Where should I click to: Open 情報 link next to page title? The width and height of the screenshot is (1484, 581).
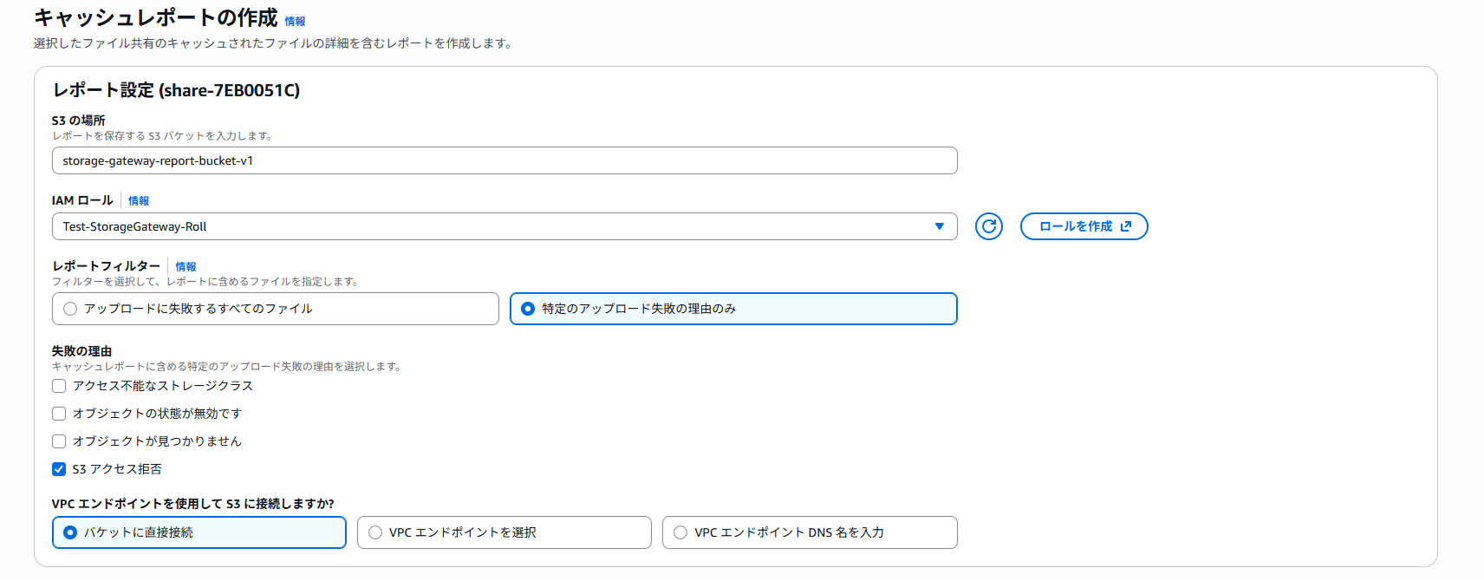(295, 21)
